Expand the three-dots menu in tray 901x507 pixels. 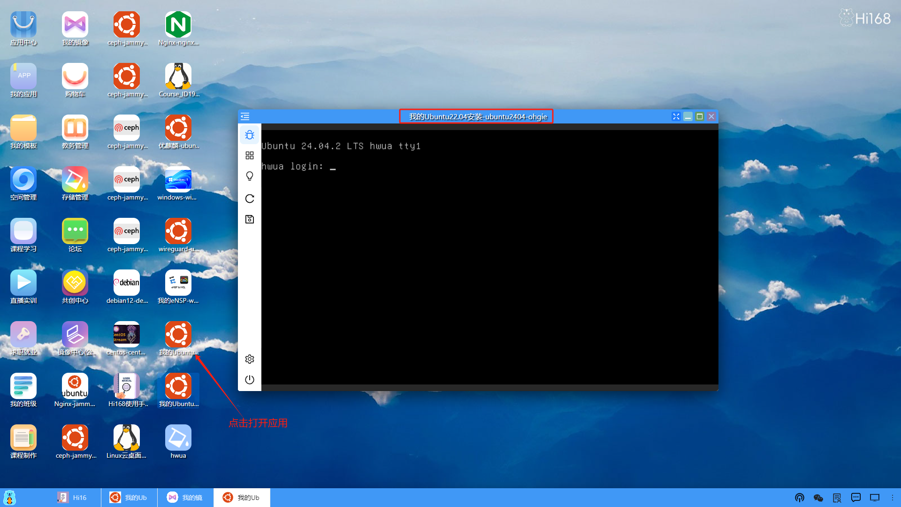[893, 498]
